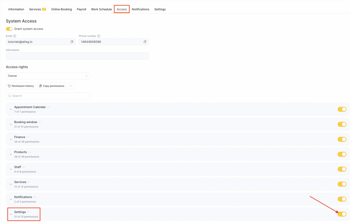Expand the Booking window permissions section

(11, 124)
